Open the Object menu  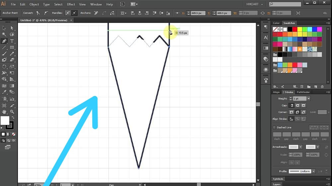[34, 4]
